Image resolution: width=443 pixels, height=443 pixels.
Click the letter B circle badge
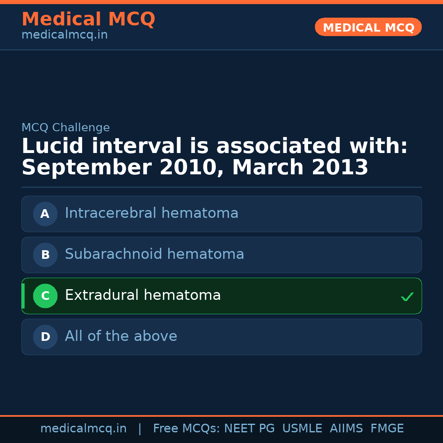tap(45, 255)
